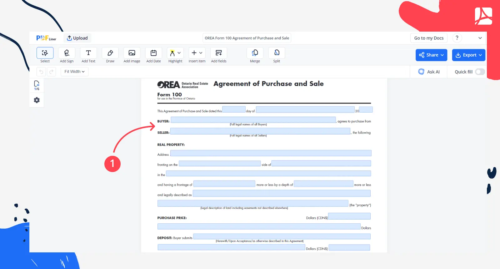
Task: Click the 'REAL PROPERTY:' label
Action: tap(171, 145)
